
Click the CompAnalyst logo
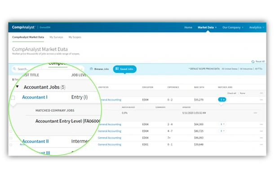point(23,27)
